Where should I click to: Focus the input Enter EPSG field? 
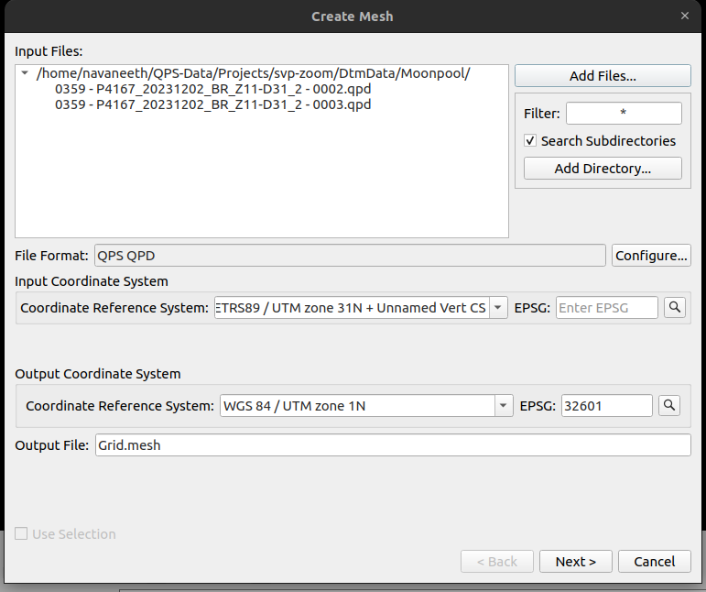pyautogui.click(x=606, y=308)
